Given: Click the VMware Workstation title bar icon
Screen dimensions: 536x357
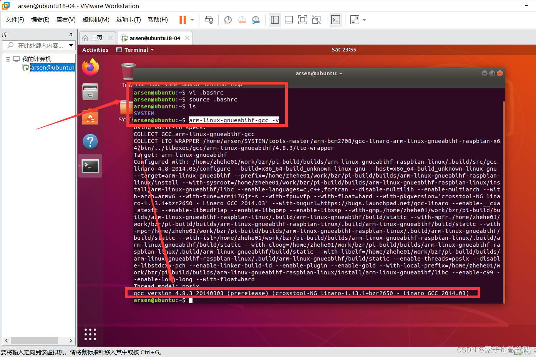Looking at the screenshot, I should 6,6.
